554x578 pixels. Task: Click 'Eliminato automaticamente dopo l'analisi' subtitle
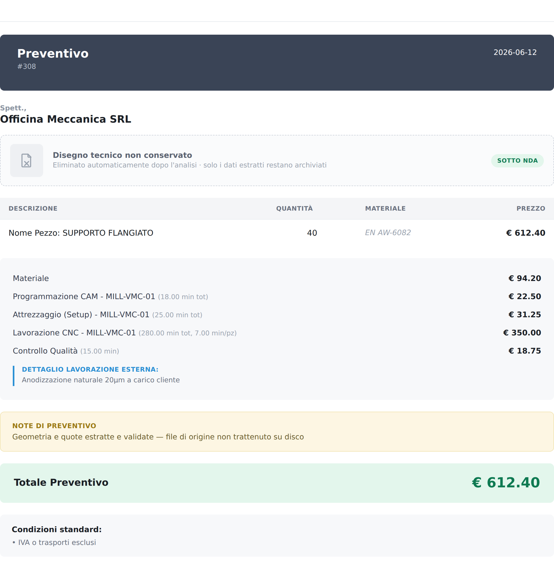coord(189,165)
